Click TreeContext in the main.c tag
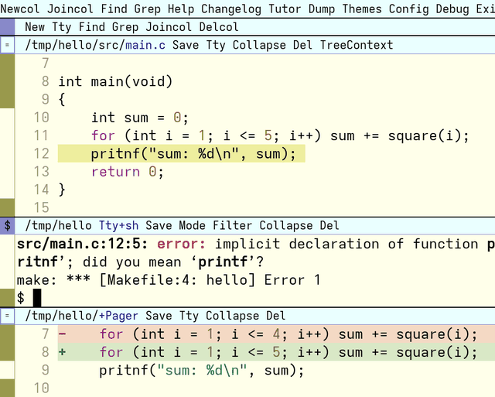The width and height of the screenshot is (495, 397). click(357, 45)
